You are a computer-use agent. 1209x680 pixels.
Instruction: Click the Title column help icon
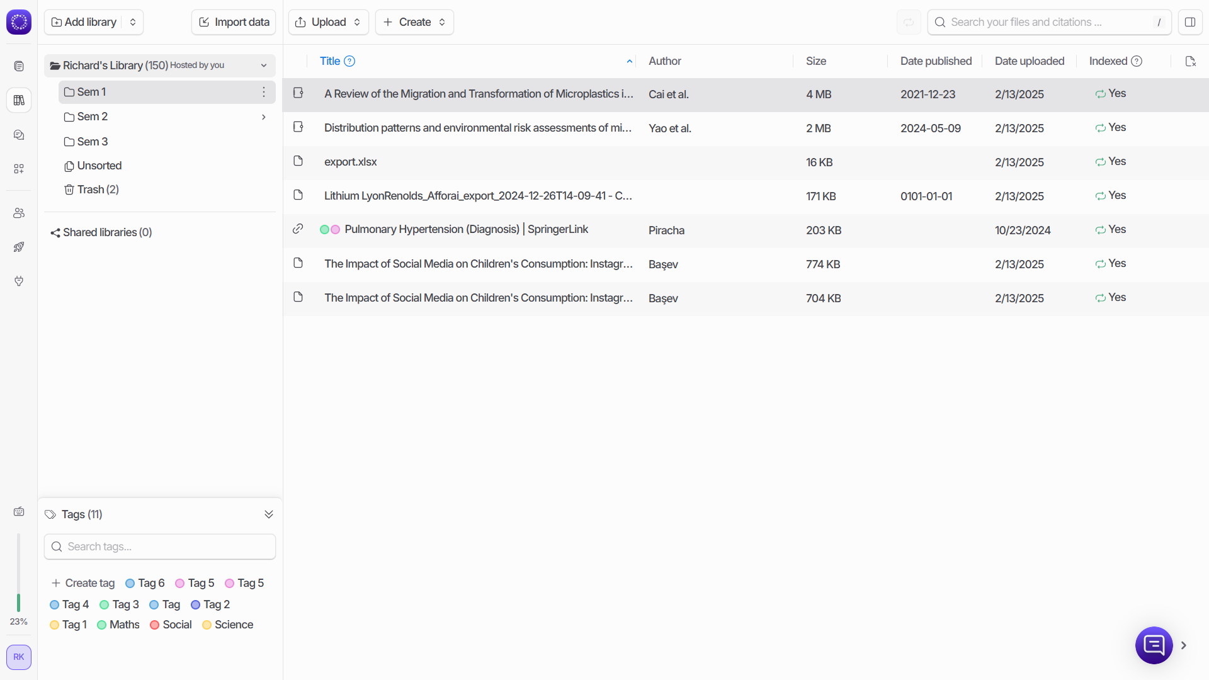[x=349, y=61]
